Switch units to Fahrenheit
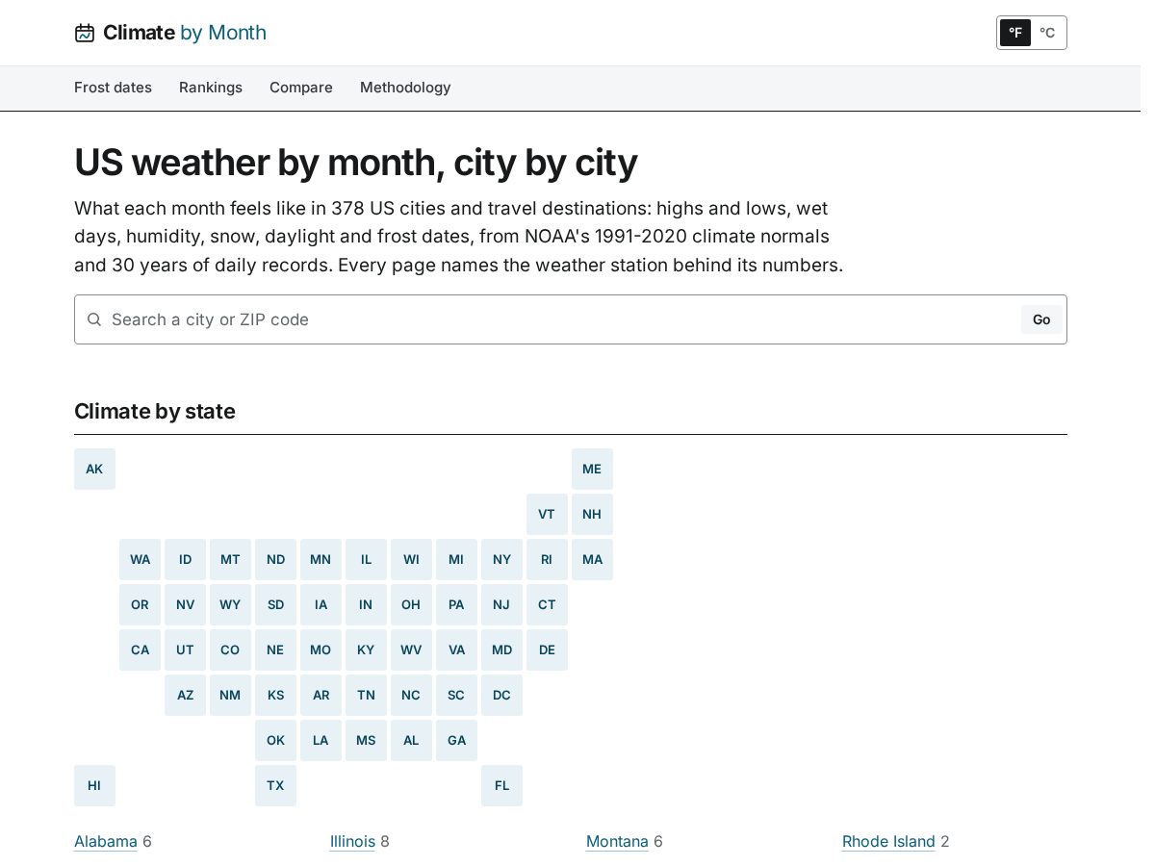Viewport: 1155px width, 866px height. coord(1015,33)
